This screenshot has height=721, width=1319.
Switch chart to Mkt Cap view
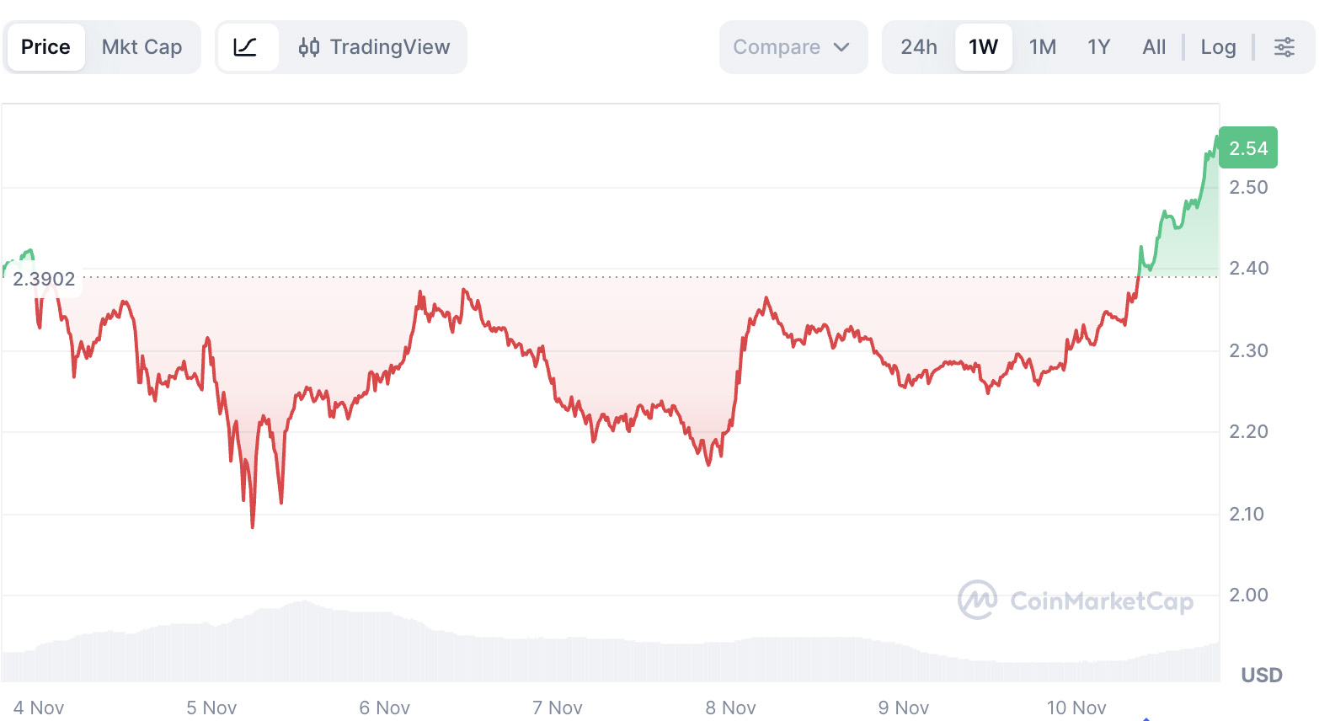[x=142, y=47]
